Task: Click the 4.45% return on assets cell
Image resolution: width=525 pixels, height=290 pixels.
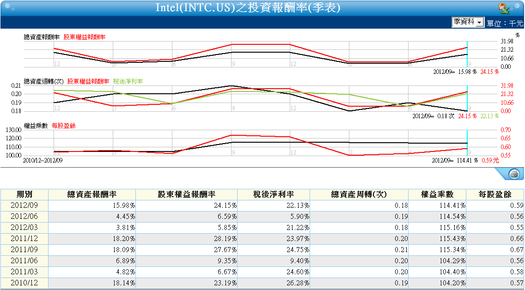Action: pyautogui.click(x=92, y=217)
